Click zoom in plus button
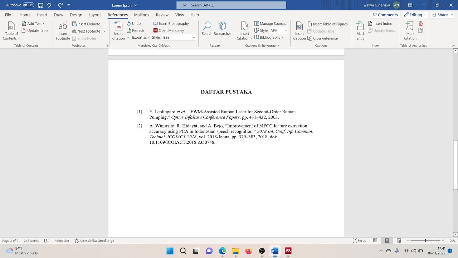This screenshot has height=258, width=458. 443,241
